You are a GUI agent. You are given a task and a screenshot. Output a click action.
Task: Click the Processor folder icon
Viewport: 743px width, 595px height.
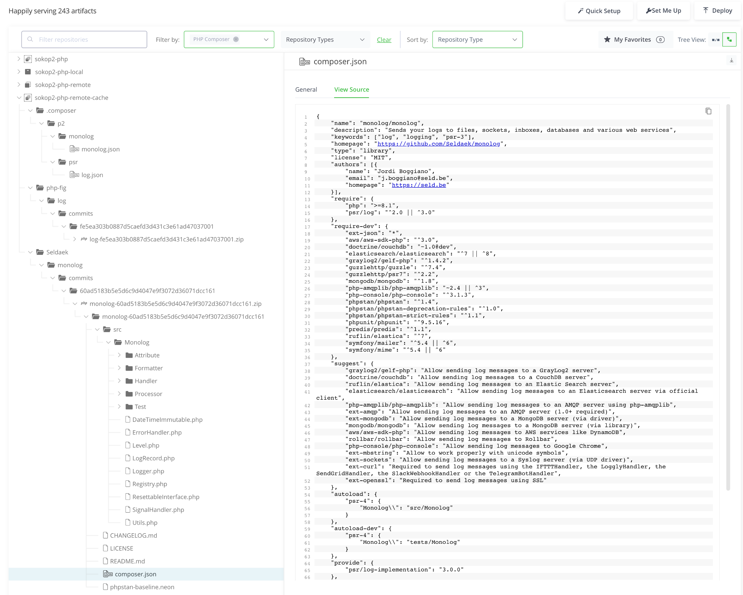point(129,394)
